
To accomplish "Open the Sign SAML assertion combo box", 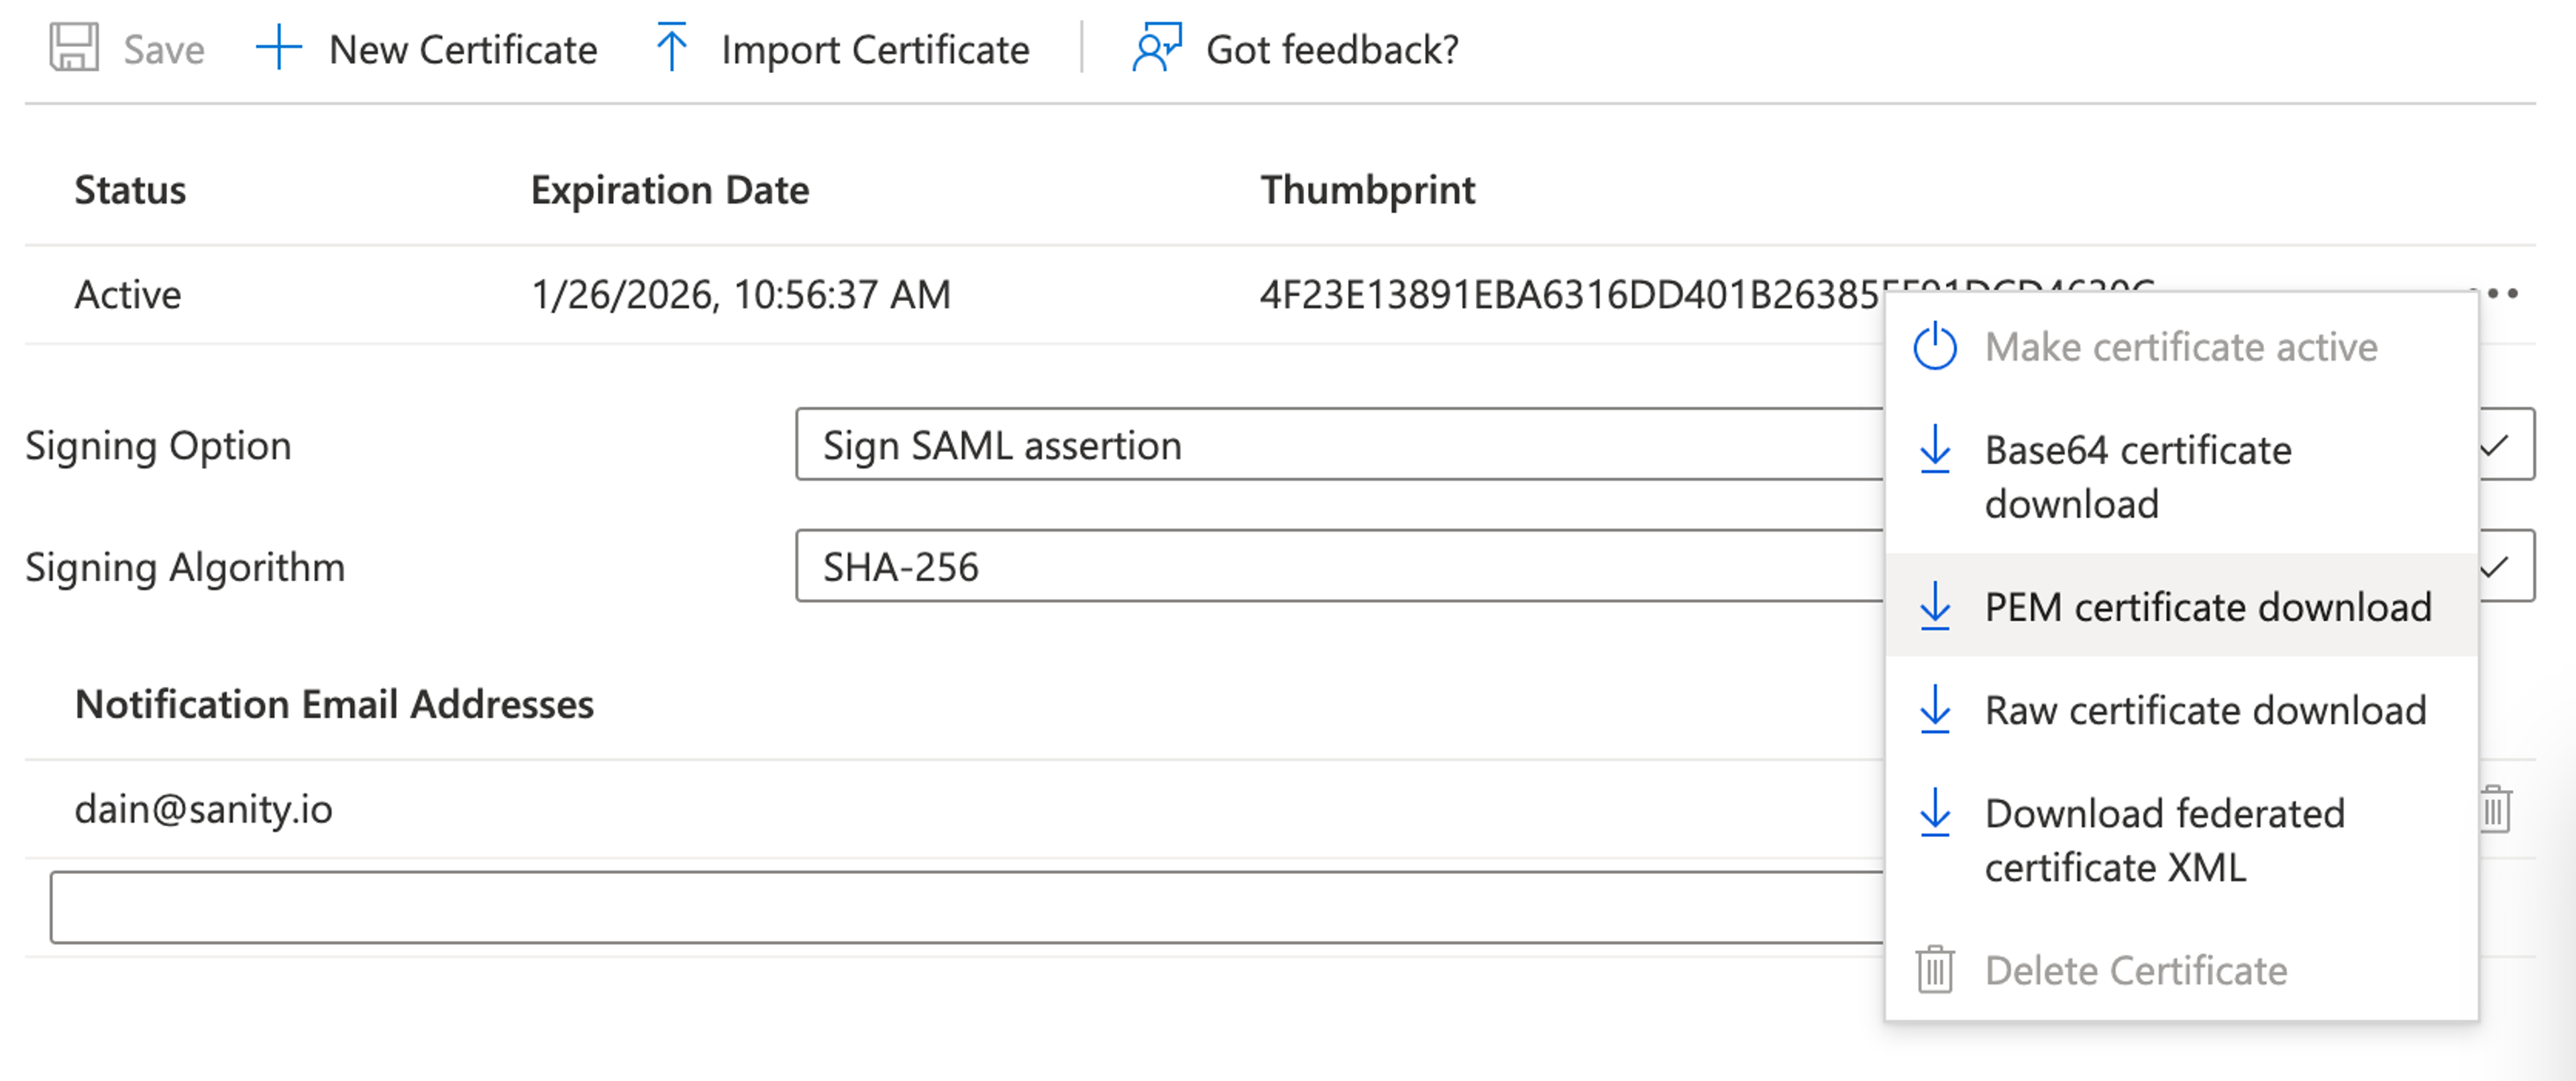I will tap(1300, 444).
